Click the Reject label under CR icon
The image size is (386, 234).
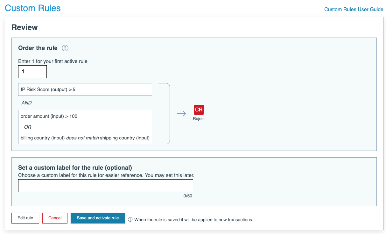coord(199,119)
